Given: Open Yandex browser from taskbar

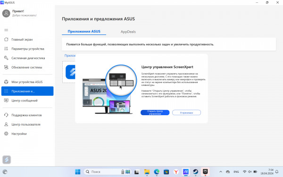Looking at the screenshot, I should coord(176,172).
